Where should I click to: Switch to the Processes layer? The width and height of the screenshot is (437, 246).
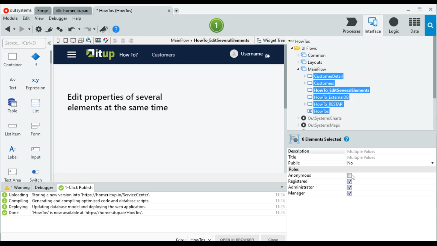[x=352, y=25]
